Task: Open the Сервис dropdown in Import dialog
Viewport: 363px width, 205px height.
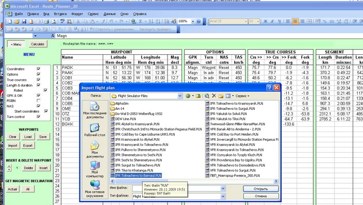Action: point(242,96)
